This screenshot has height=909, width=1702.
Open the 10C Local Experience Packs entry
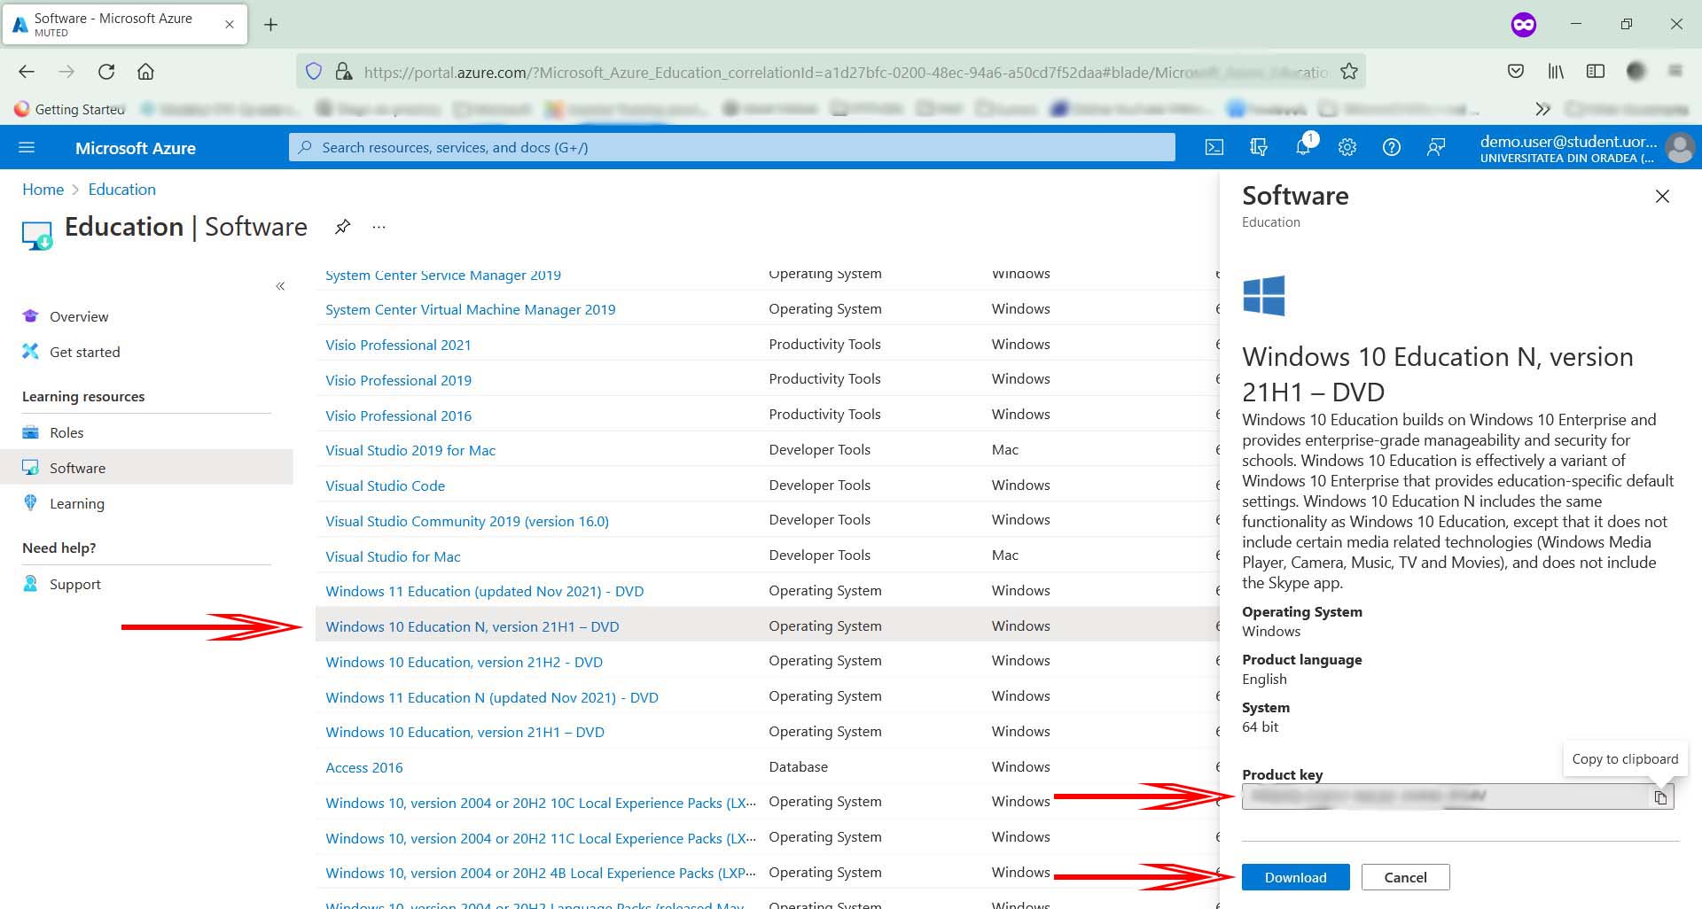pos(540,803)
